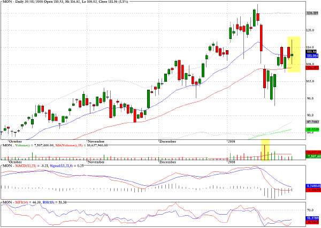Click the MA(Volume(),15) = 10,627,960.00 label
This screenshot has width=321, height=228.
click(81, 145)
